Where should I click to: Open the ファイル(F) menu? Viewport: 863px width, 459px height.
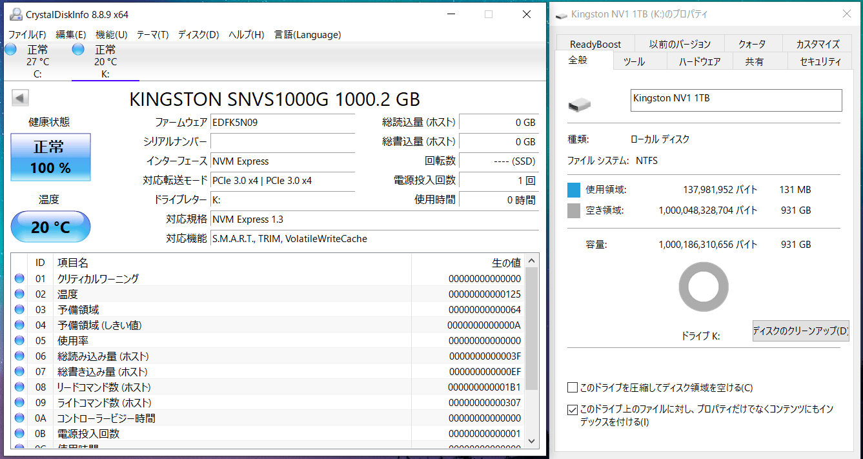tap(27, 35)
